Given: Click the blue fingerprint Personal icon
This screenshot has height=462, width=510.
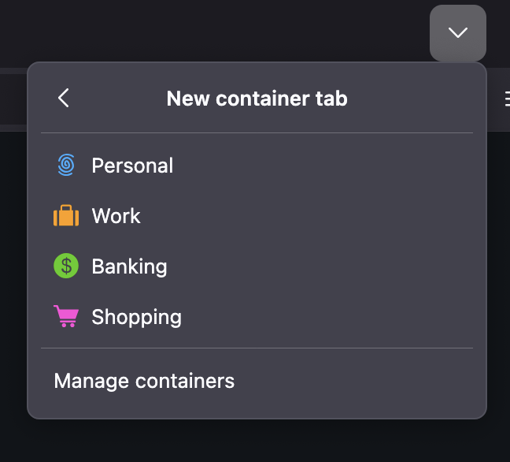Looking at the screenshot, I should (x=66, y=165).
